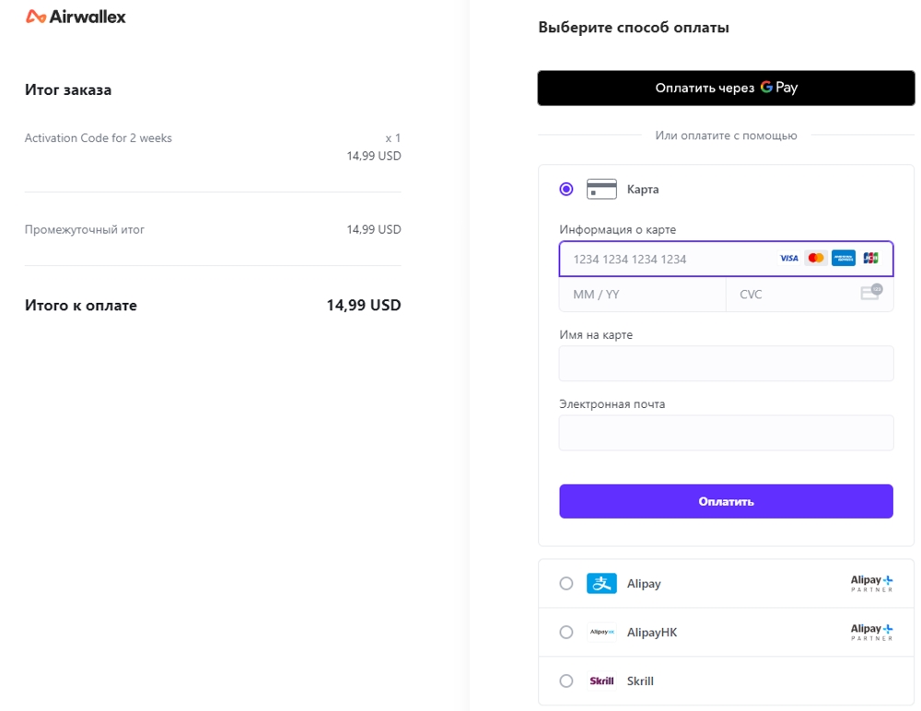Click the Alipay+ Partner badge in AlipayHK row
Image resolution: width=921 pixels, height=711 pixels.
(x=871, y=632)
